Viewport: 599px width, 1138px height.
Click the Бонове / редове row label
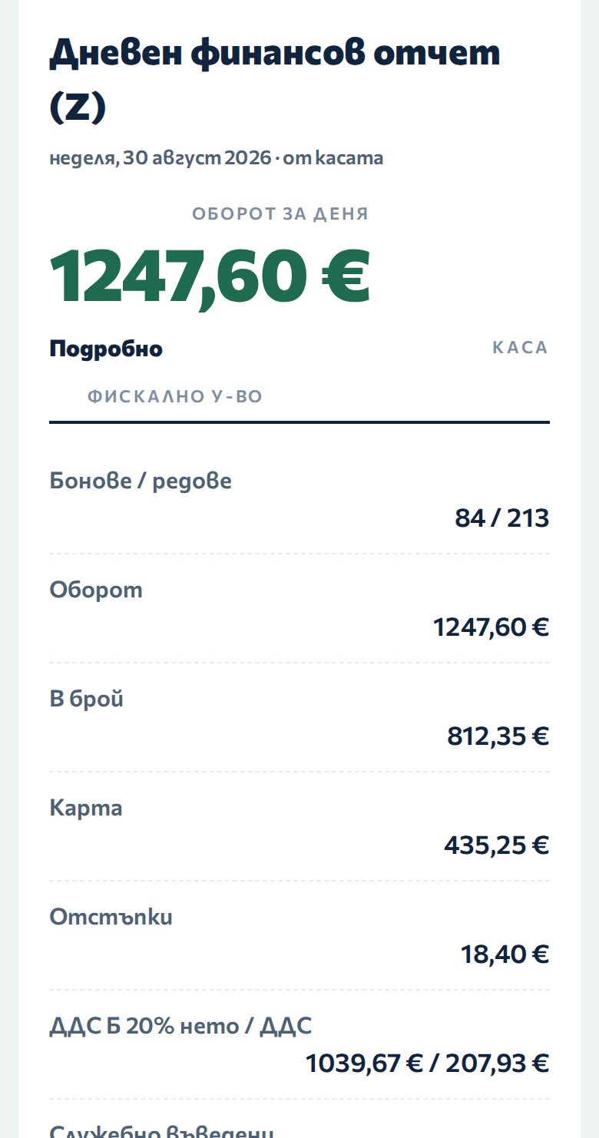pyautogui.click(x=141, y=481)
